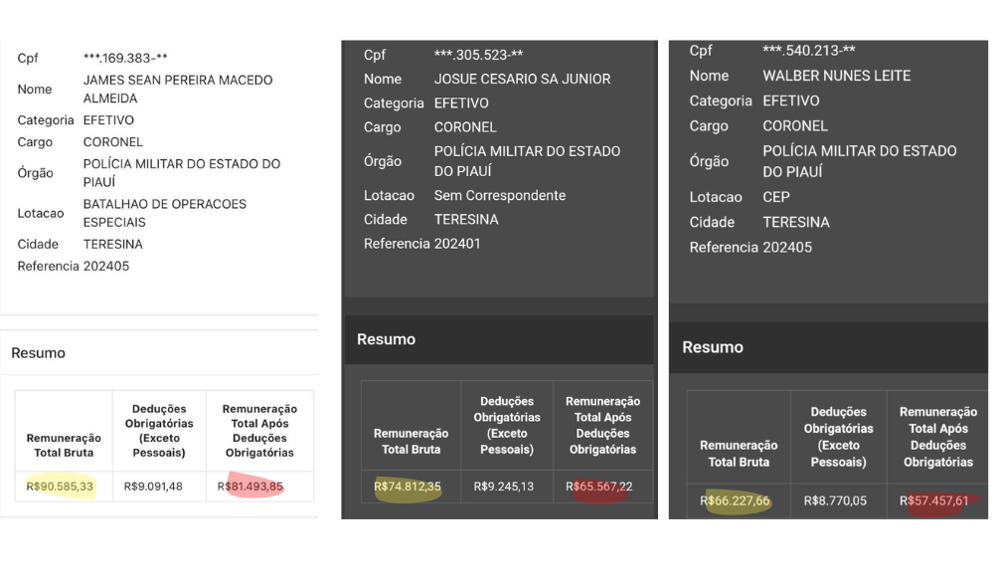Select Sem Correspondente lotacao value
The width and height of the screenshot is (998, 588).
pyautogui.click(x=500, y=196)
